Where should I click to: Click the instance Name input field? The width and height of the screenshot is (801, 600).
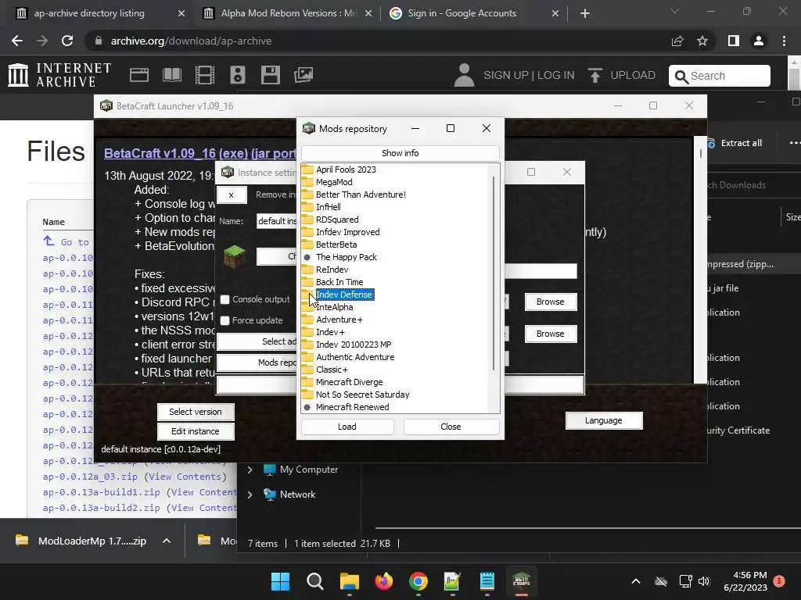click(x=276, y=221)
